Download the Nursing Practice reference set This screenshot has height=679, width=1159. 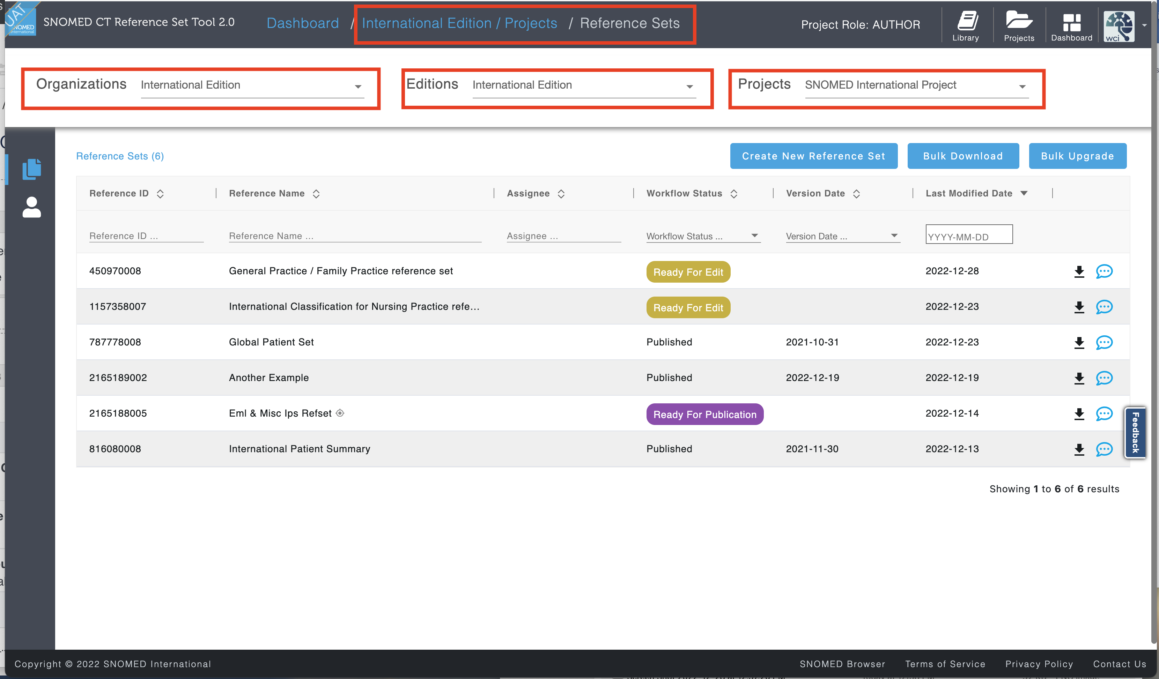pos(1079,307)
